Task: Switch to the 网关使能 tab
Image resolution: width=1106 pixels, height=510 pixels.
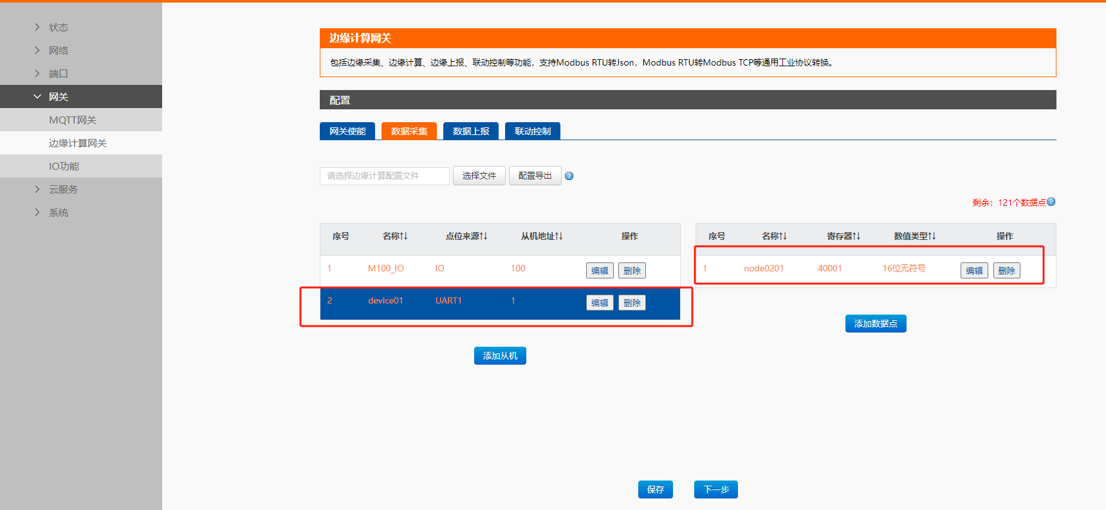Action: (347, 131)
